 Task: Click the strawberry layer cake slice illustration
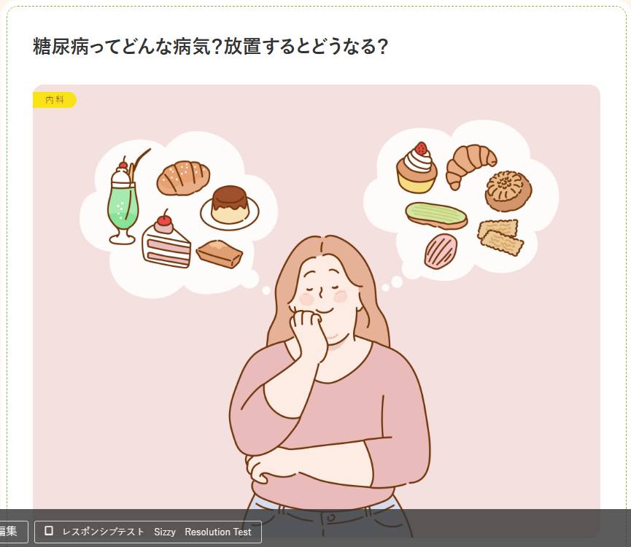(x=166, y=239)
